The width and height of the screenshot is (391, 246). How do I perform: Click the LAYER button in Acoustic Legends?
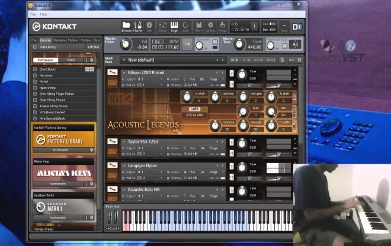click(x=194, y=109)
